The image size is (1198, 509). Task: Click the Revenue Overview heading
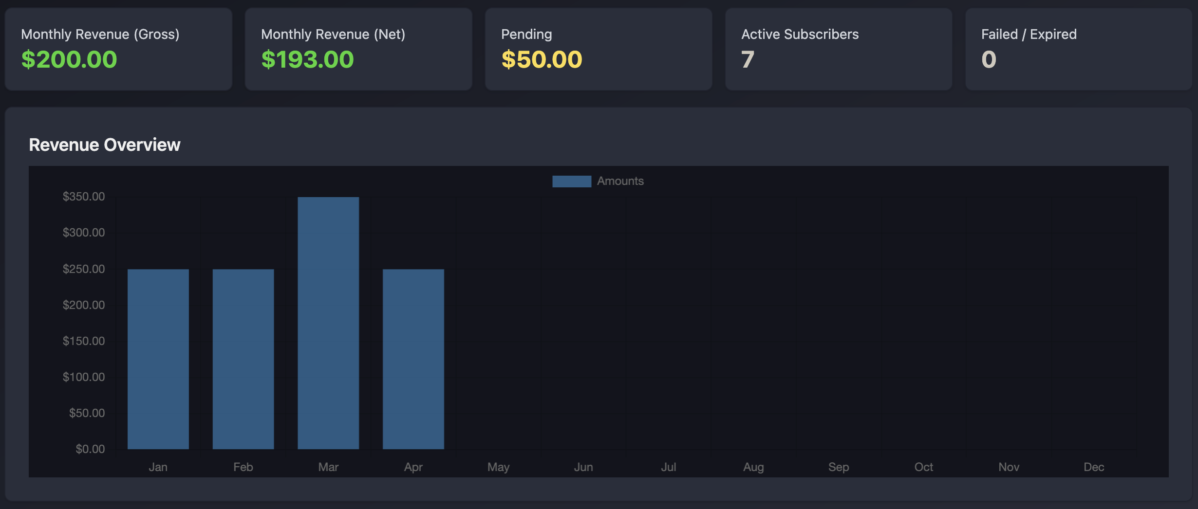coord(104,145)
